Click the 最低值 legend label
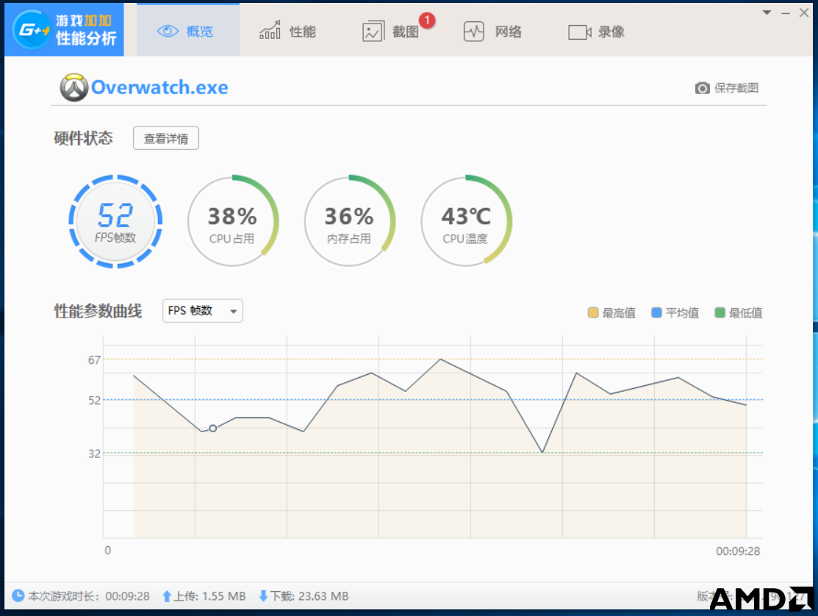818x616 pixels. pos(745,313)
